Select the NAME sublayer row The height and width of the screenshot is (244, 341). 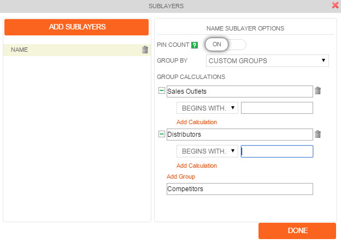tap(77, 50)
